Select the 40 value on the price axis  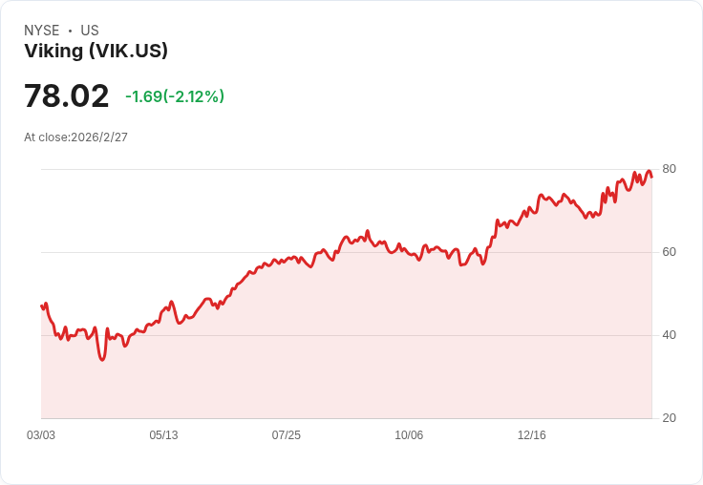(x=669, y=335)
